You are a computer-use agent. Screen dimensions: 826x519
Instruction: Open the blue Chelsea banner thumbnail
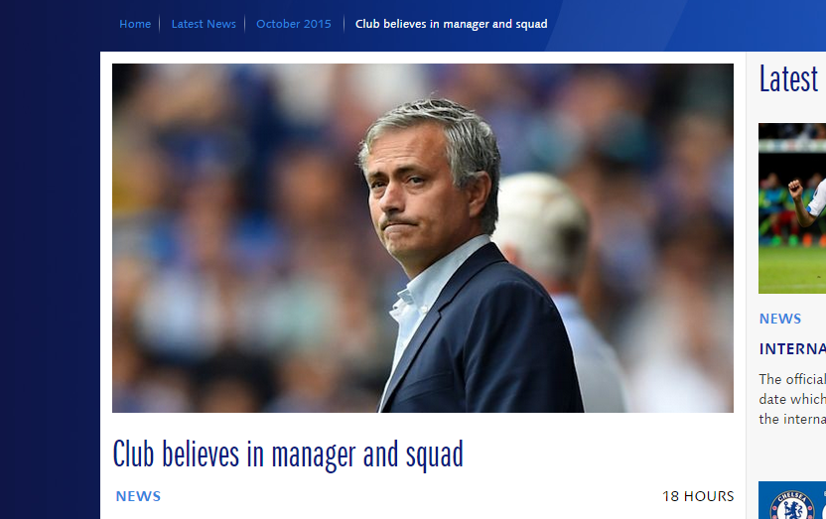coord(792,500)
